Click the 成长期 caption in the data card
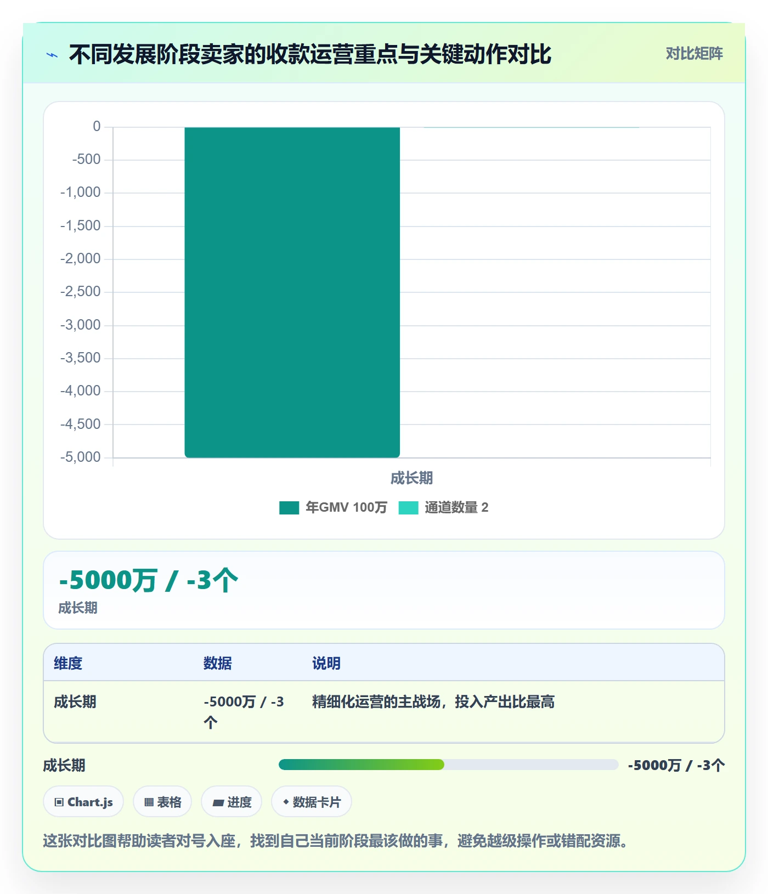 [78, 608]
